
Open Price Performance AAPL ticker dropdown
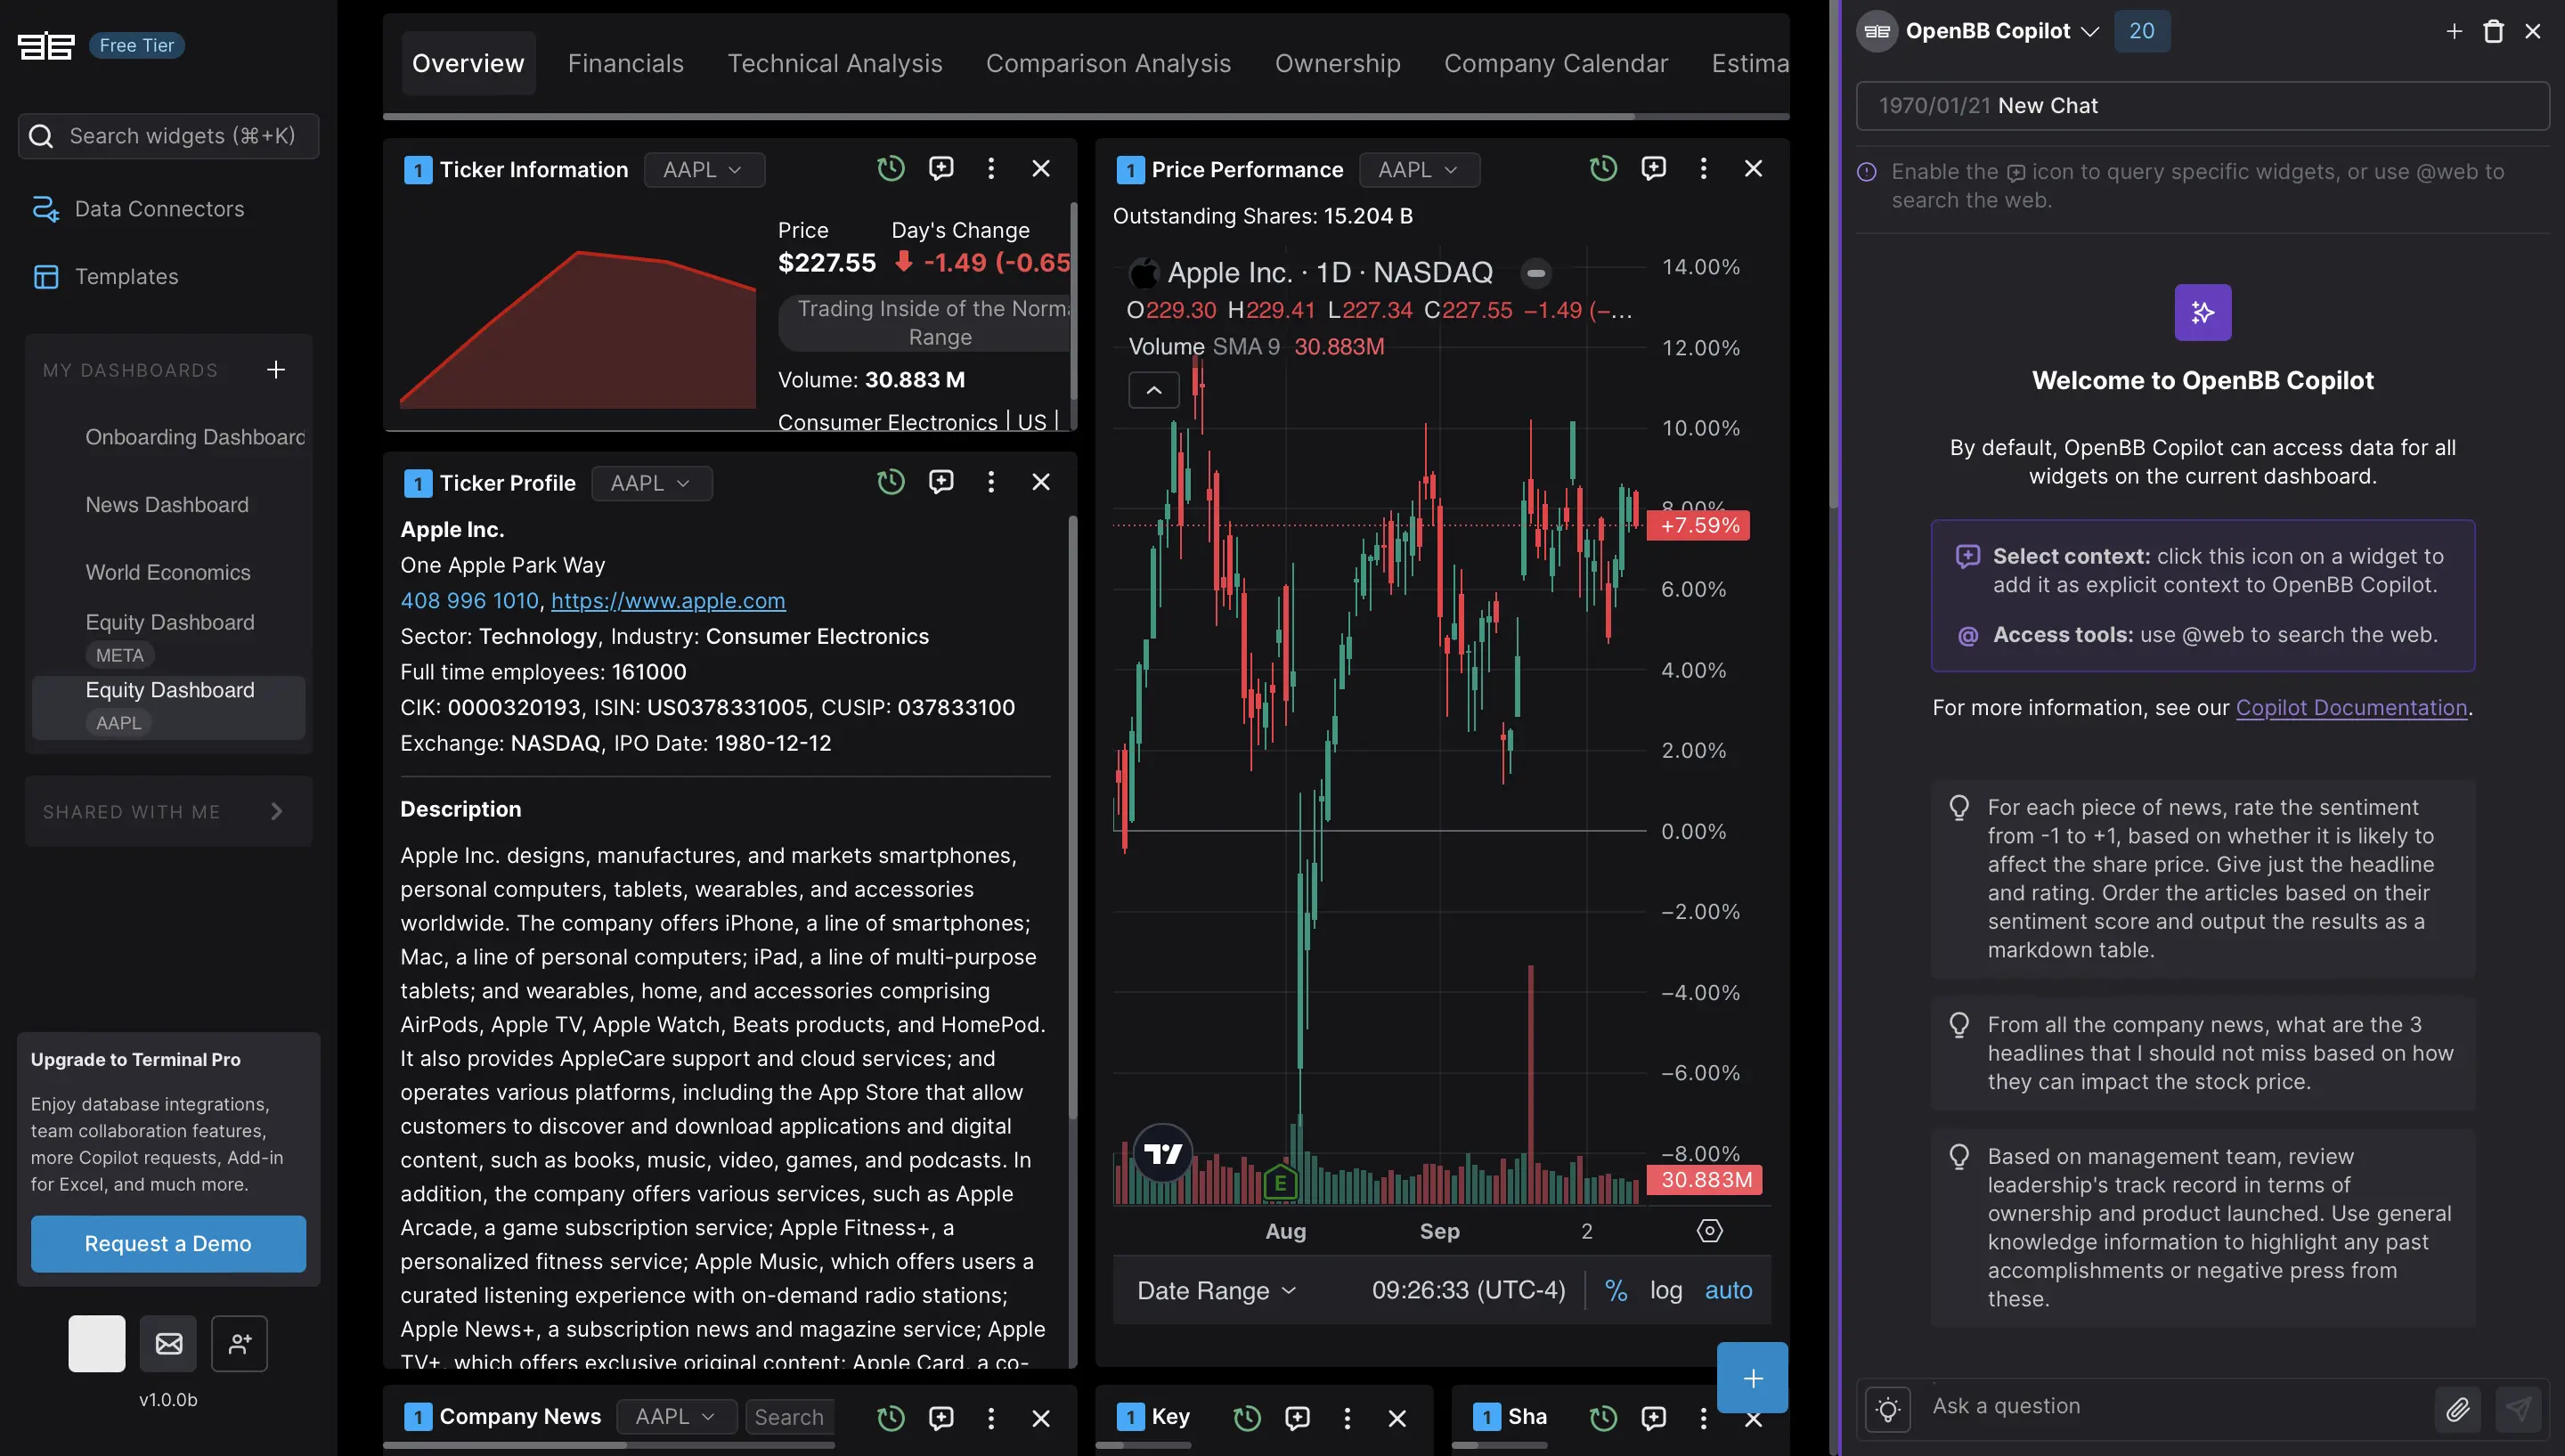click(x=1419, y=169)
